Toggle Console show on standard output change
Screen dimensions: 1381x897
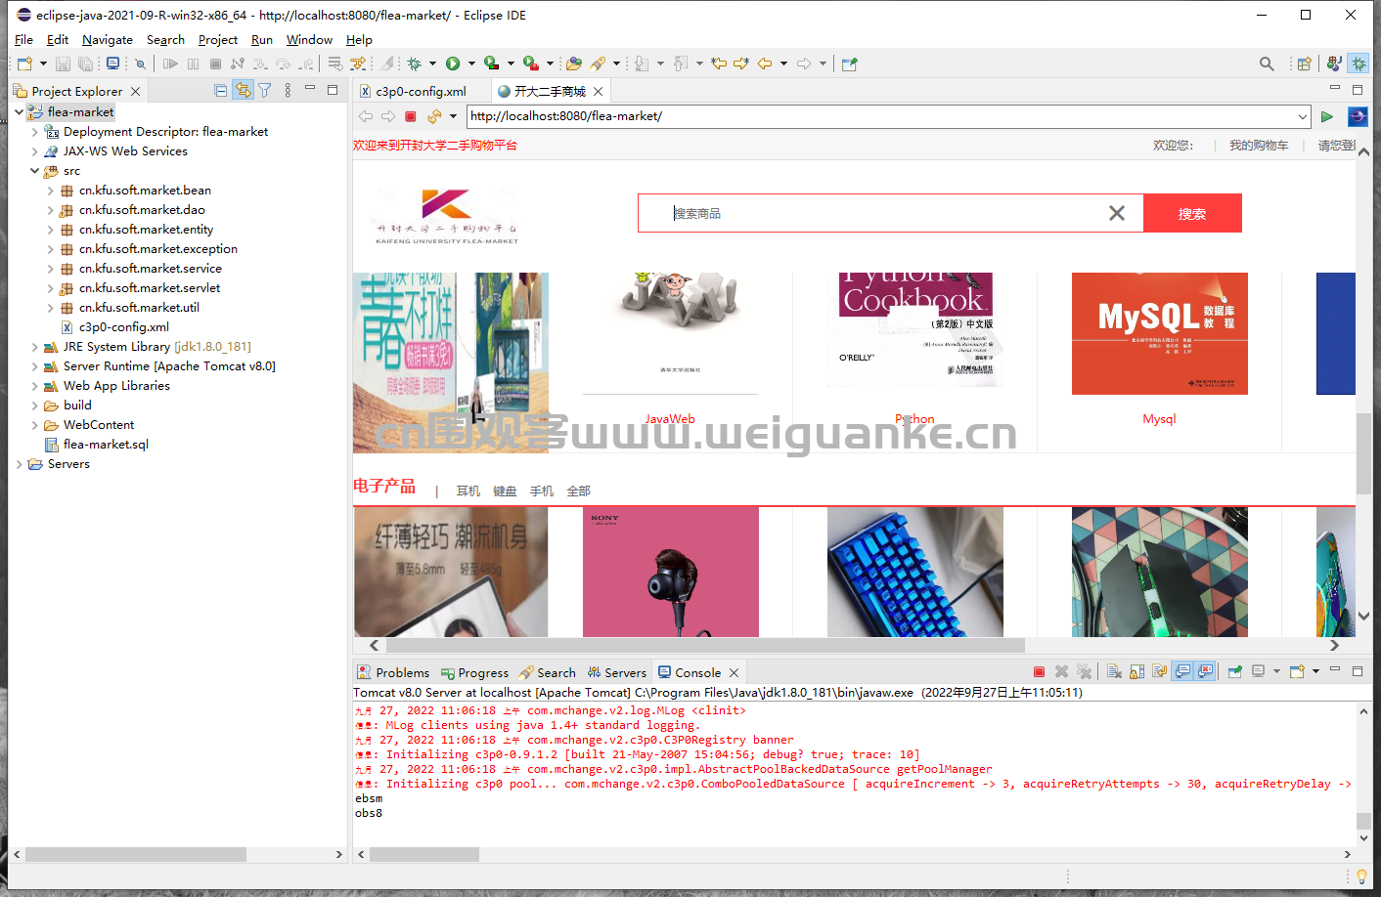1182,671
